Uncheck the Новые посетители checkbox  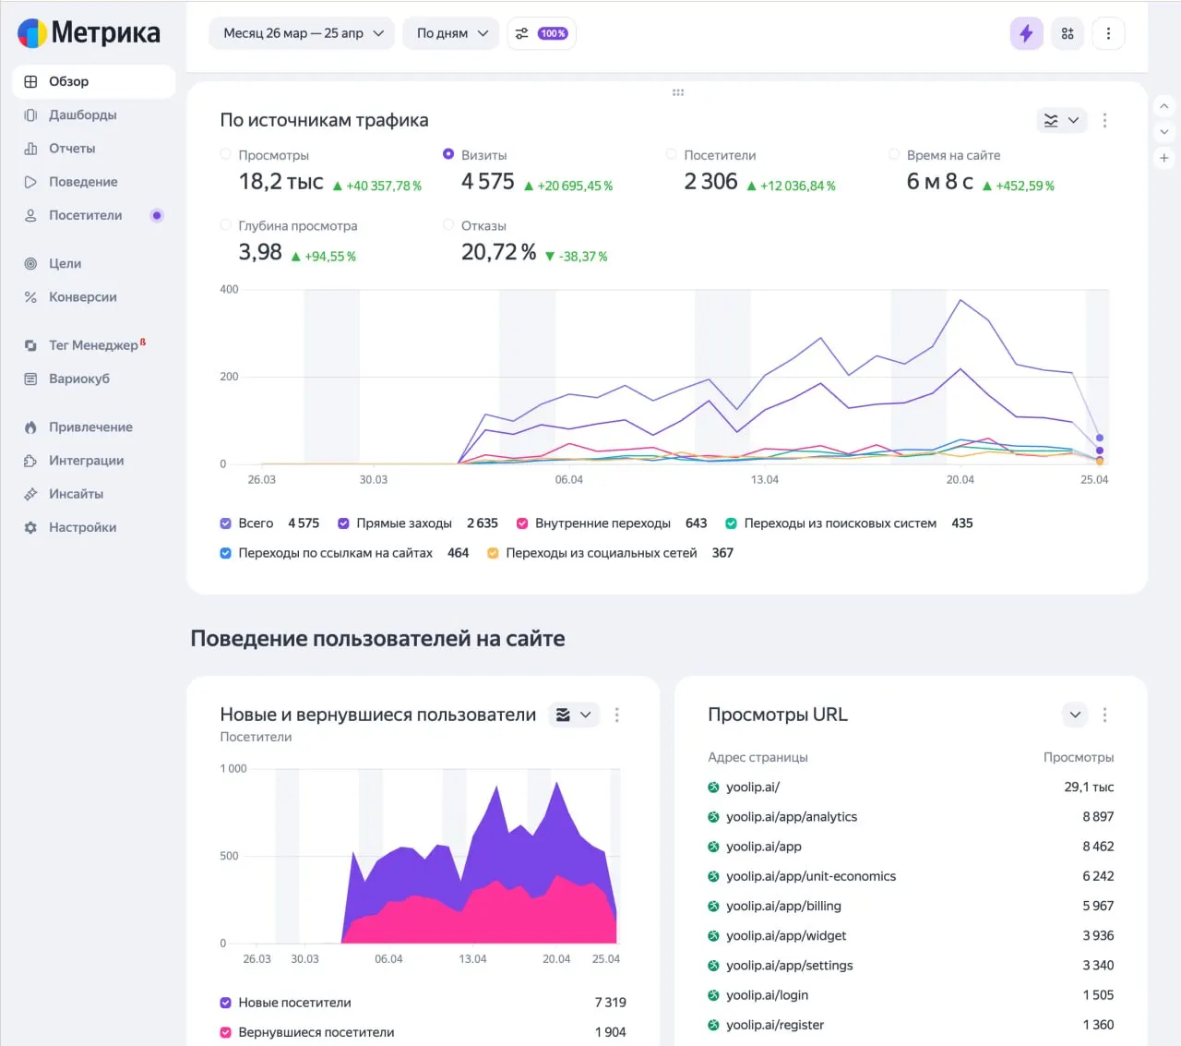coord(226,1003)
